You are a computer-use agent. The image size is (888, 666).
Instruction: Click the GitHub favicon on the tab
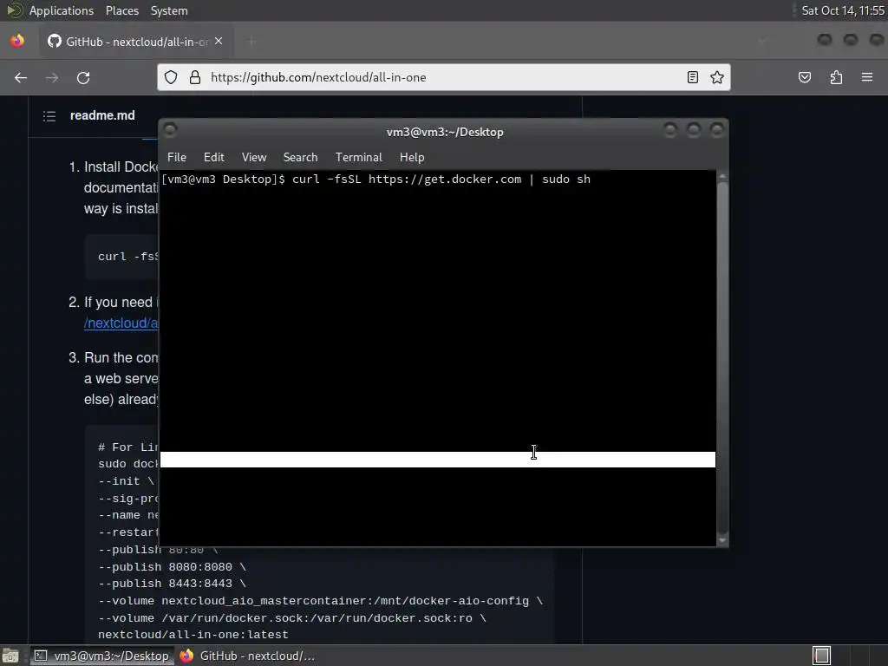[x=55, y=41]
